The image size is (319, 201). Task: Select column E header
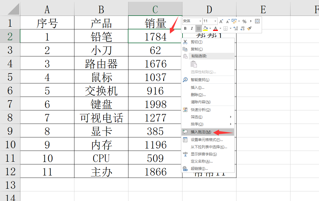tap(263, 9)
